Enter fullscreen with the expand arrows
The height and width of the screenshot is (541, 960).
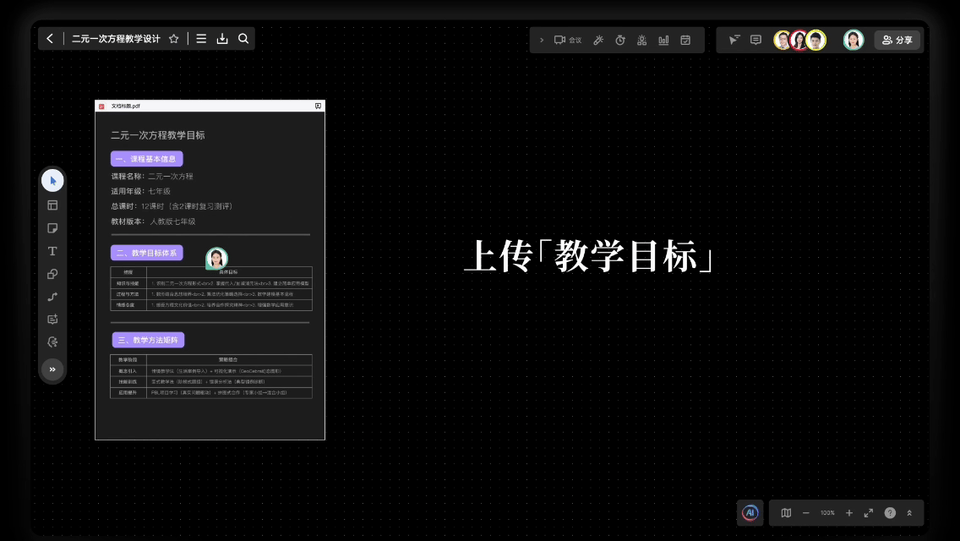pos(869,513)
